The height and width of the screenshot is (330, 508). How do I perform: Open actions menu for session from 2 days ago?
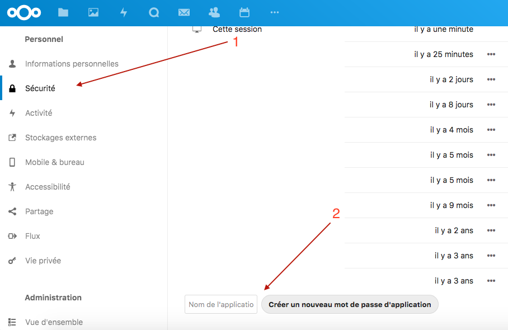491,79
